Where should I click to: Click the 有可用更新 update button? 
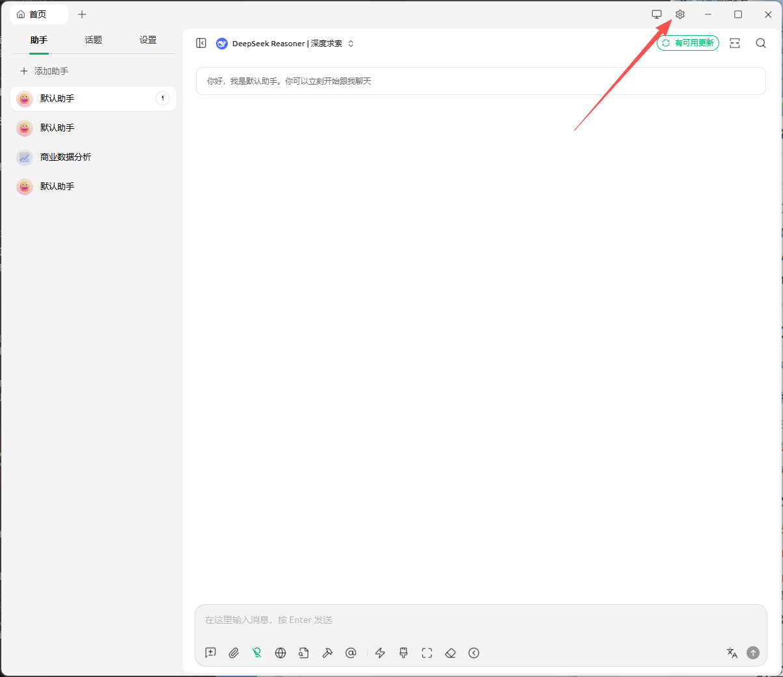(688, 43)
